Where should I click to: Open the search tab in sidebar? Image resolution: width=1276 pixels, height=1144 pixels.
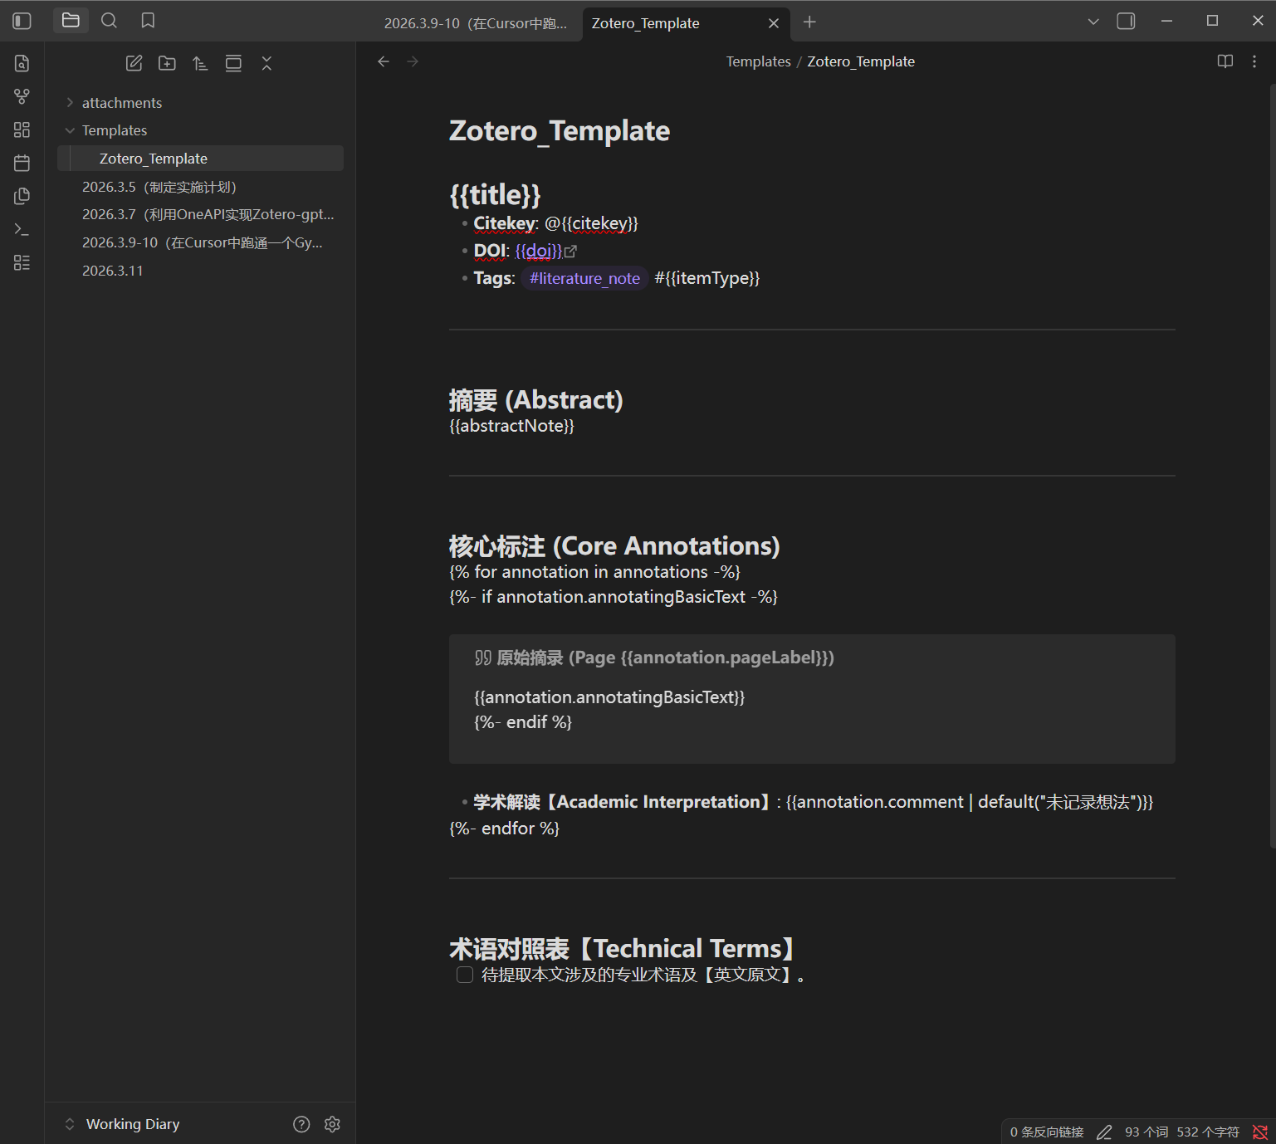(x=109, y=21)
